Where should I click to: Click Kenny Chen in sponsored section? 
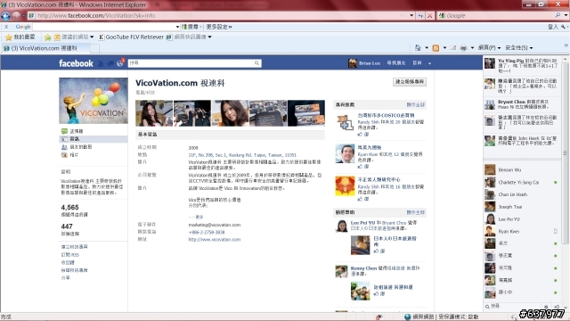click(363, 268)
